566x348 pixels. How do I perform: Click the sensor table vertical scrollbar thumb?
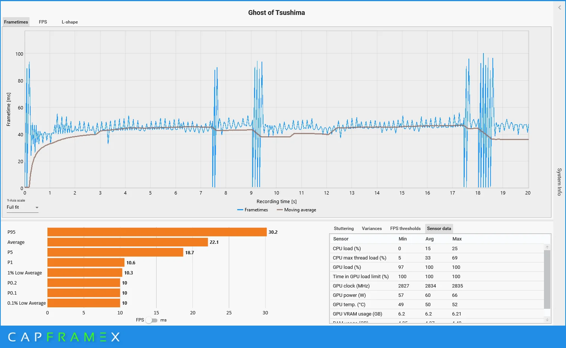[x=547, y=279]
